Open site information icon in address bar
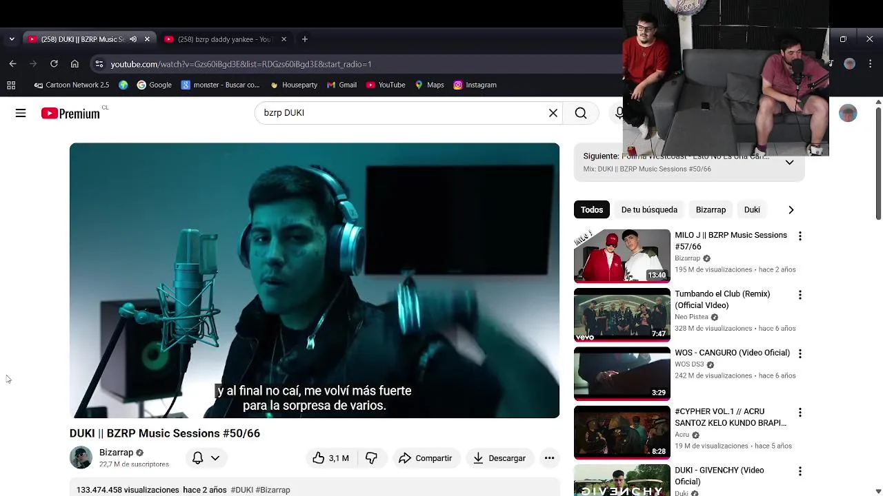This screenshot has height=496, width=883. point(99,64)
